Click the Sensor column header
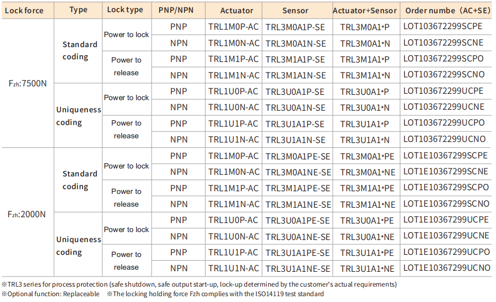This screenshot has height=302, width=496. click(x=295, y=11)
